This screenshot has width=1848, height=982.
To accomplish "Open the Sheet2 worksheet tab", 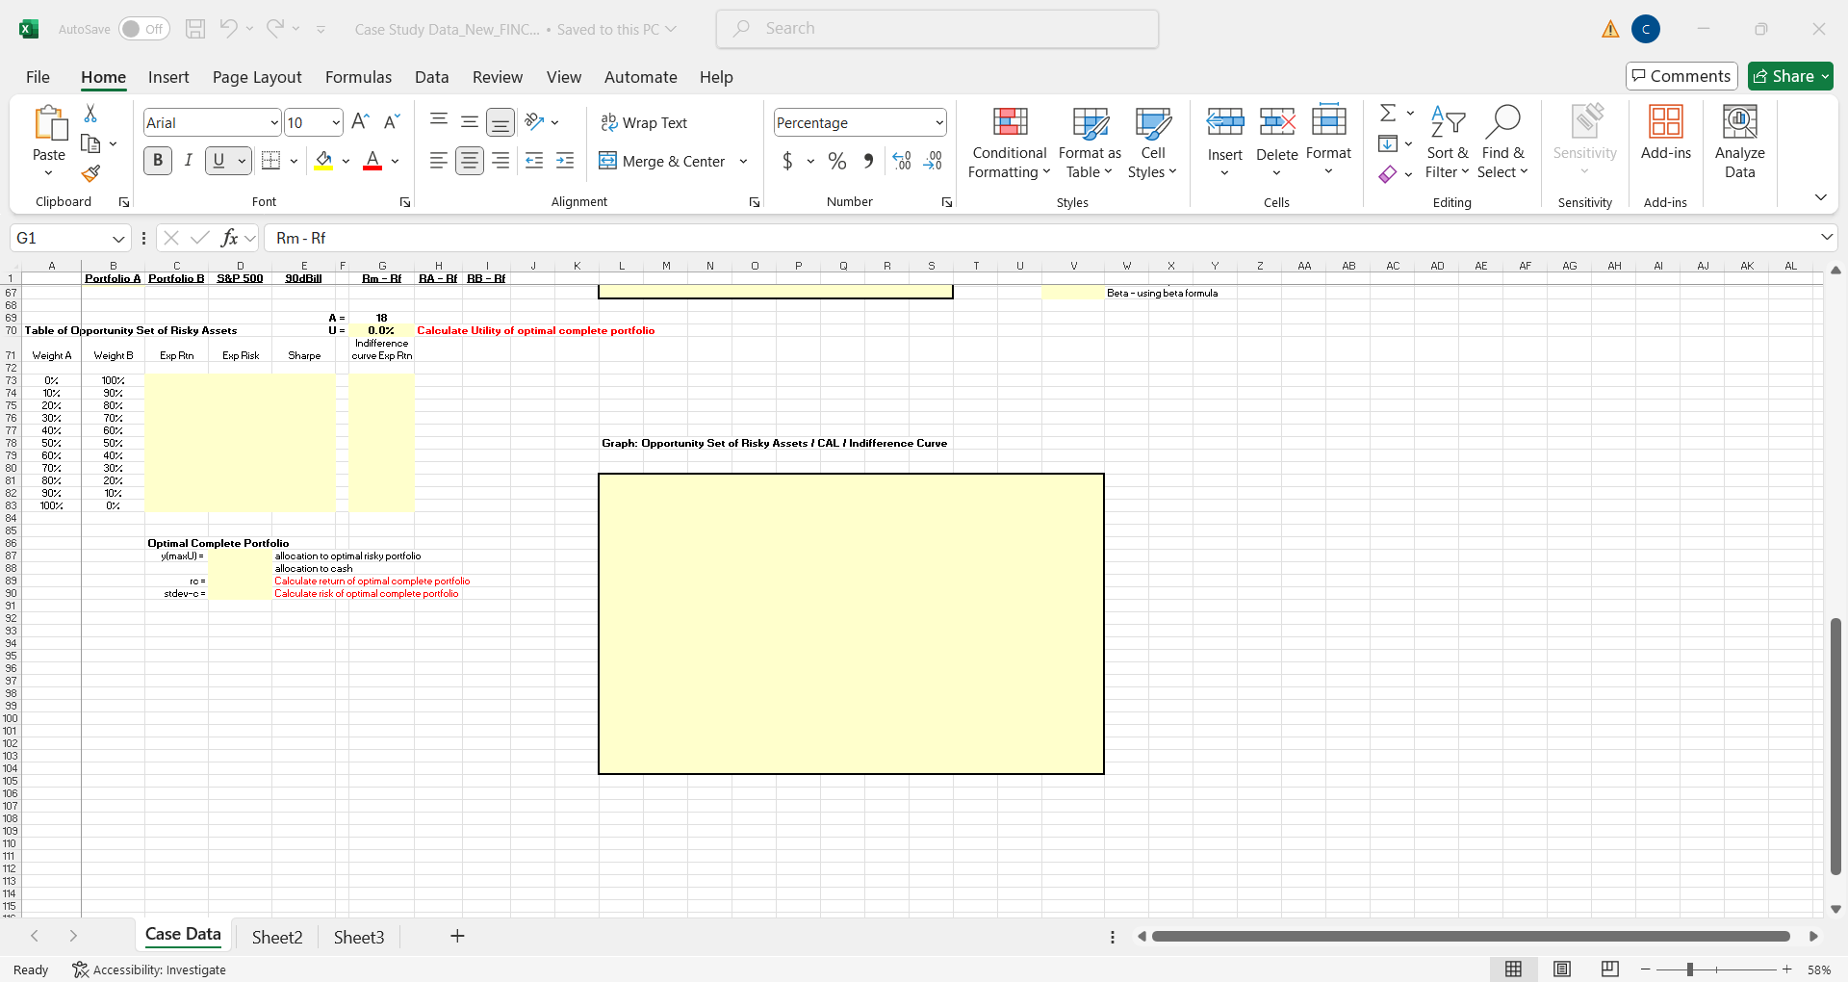I will [x=276, y=936].
